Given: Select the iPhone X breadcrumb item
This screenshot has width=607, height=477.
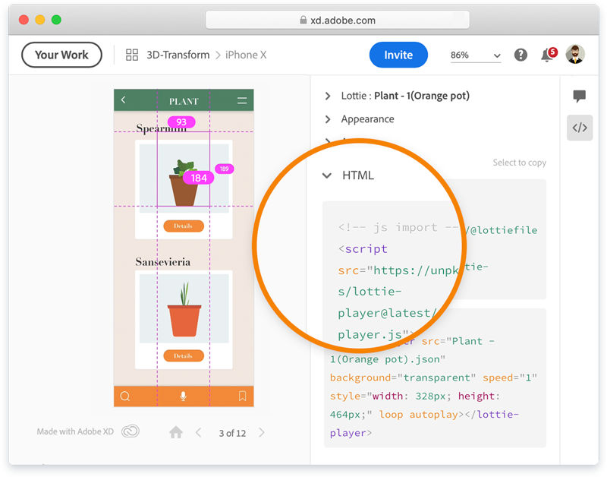Looking at the screenshot, I should pos(245,55).
